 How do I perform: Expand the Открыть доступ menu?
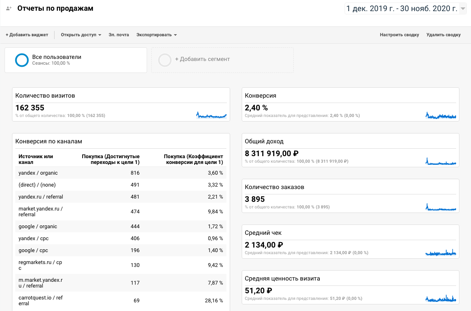pos(81,35)
